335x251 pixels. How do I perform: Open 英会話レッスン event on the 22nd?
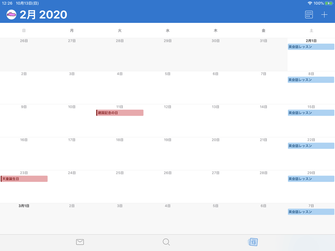pyautogui.click(x=311, y=146)
